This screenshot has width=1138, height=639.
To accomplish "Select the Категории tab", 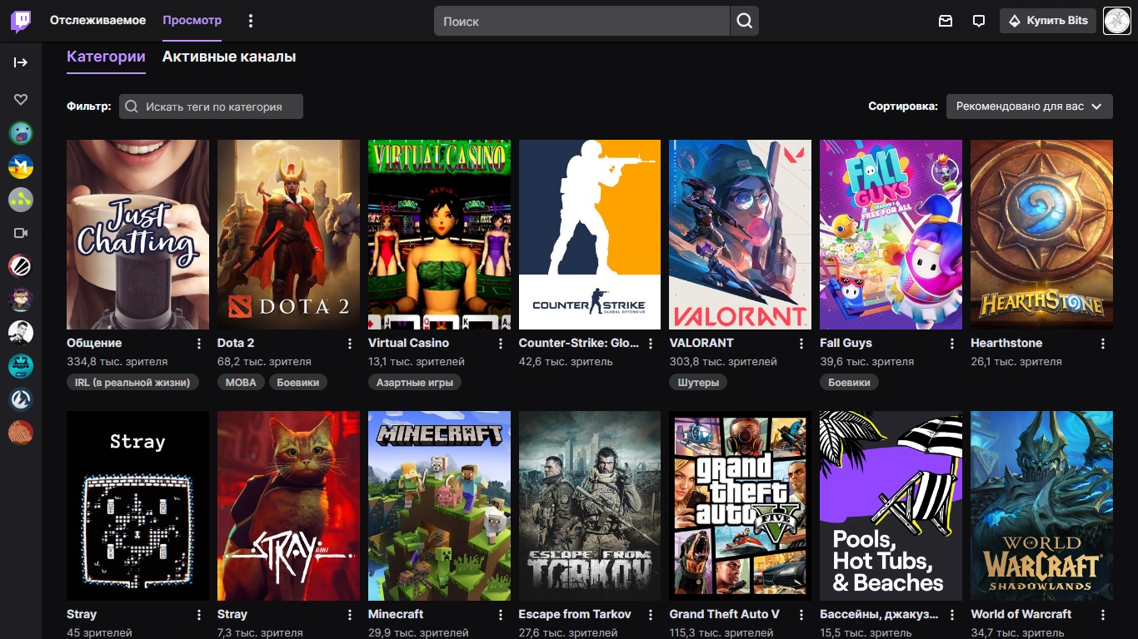I will click(106, 57).
